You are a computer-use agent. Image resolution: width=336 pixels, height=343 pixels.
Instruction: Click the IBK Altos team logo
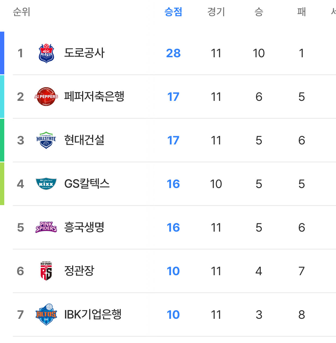click(x=46, y=315)
